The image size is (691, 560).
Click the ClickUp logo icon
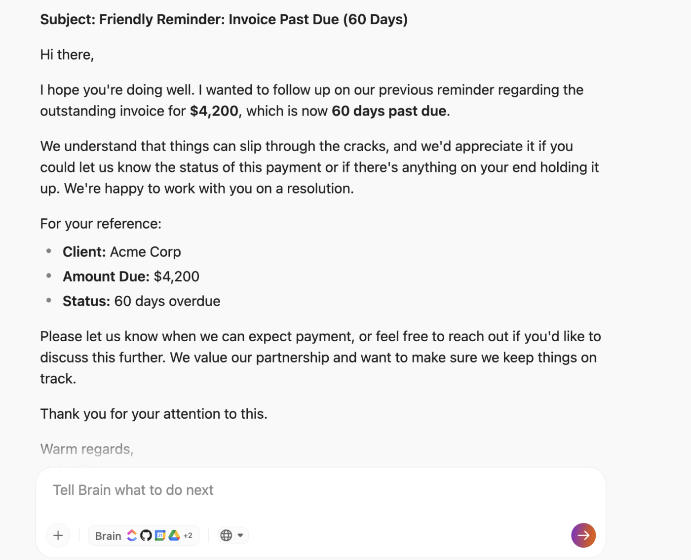click(x=132, y=535)
